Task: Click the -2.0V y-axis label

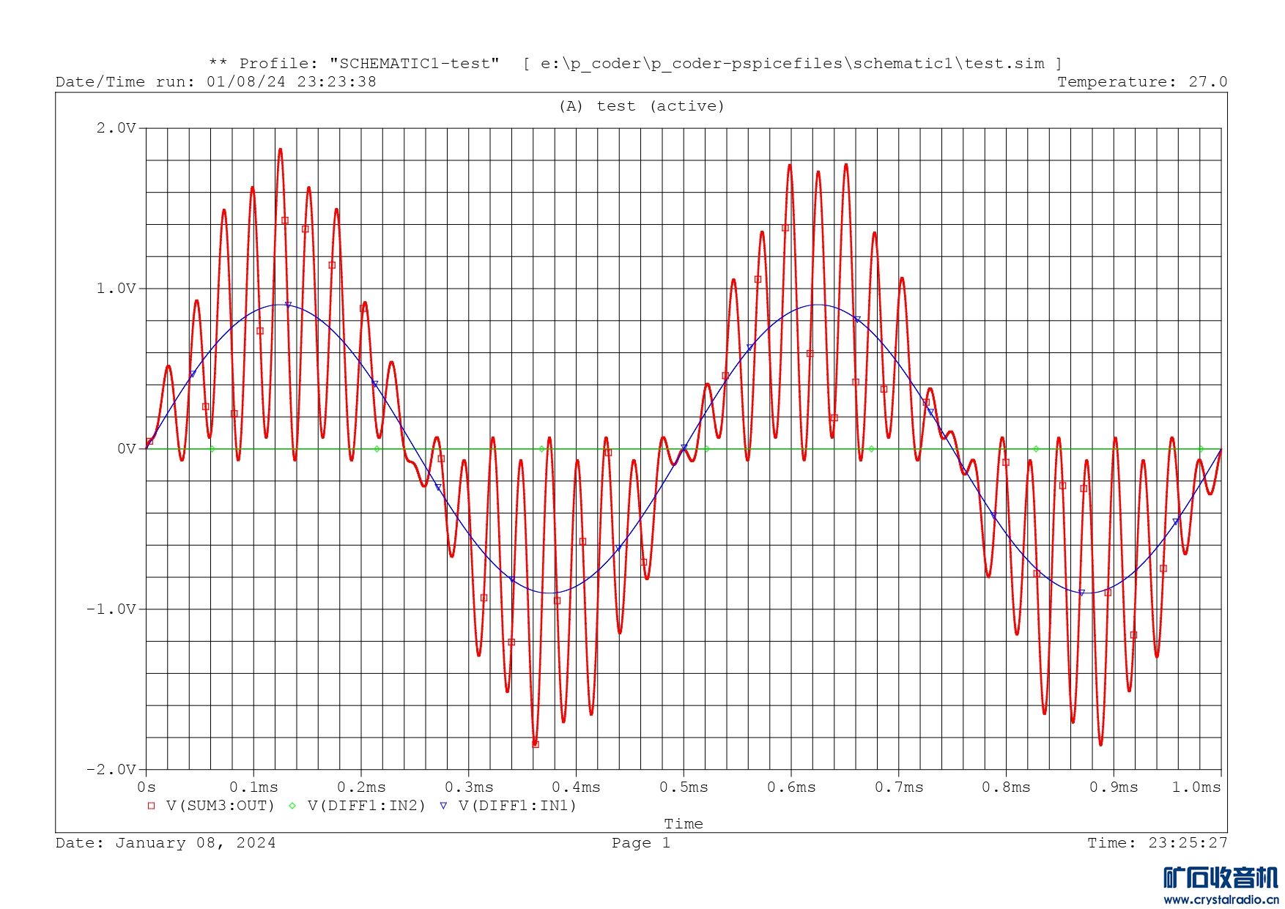Action: (111, 770)
